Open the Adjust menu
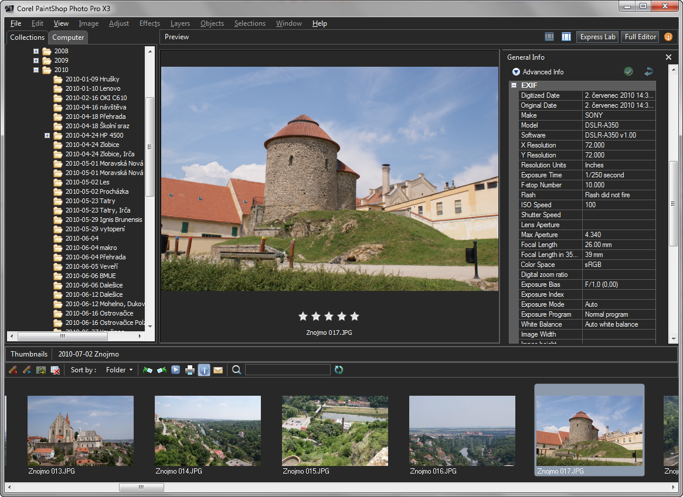Image resolution: width=683 pixels, height=497 pixels. click(x=118, y=23)
